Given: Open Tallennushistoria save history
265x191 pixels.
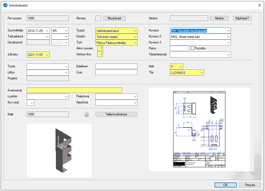Looking at the screenshot, I should [x=116, y=114].
